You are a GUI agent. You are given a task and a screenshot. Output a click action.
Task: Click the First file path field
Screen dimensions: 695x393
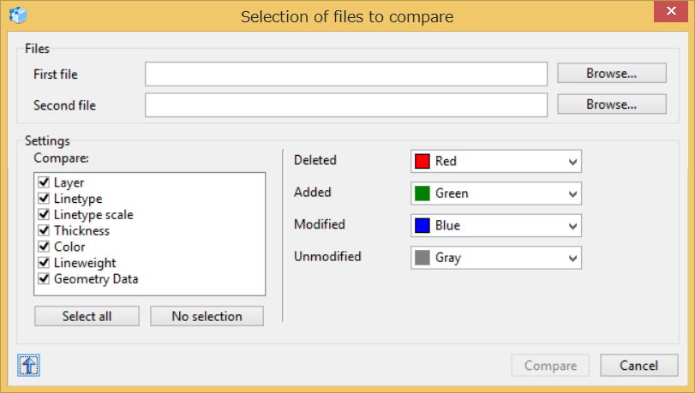click(346, 74)
